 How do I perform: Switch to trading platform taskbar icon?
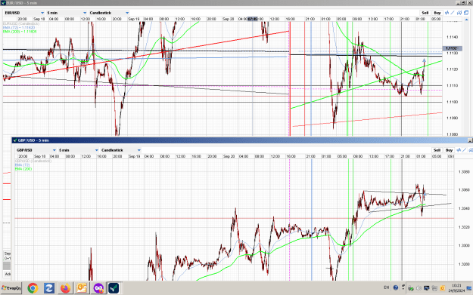(114, 288)
